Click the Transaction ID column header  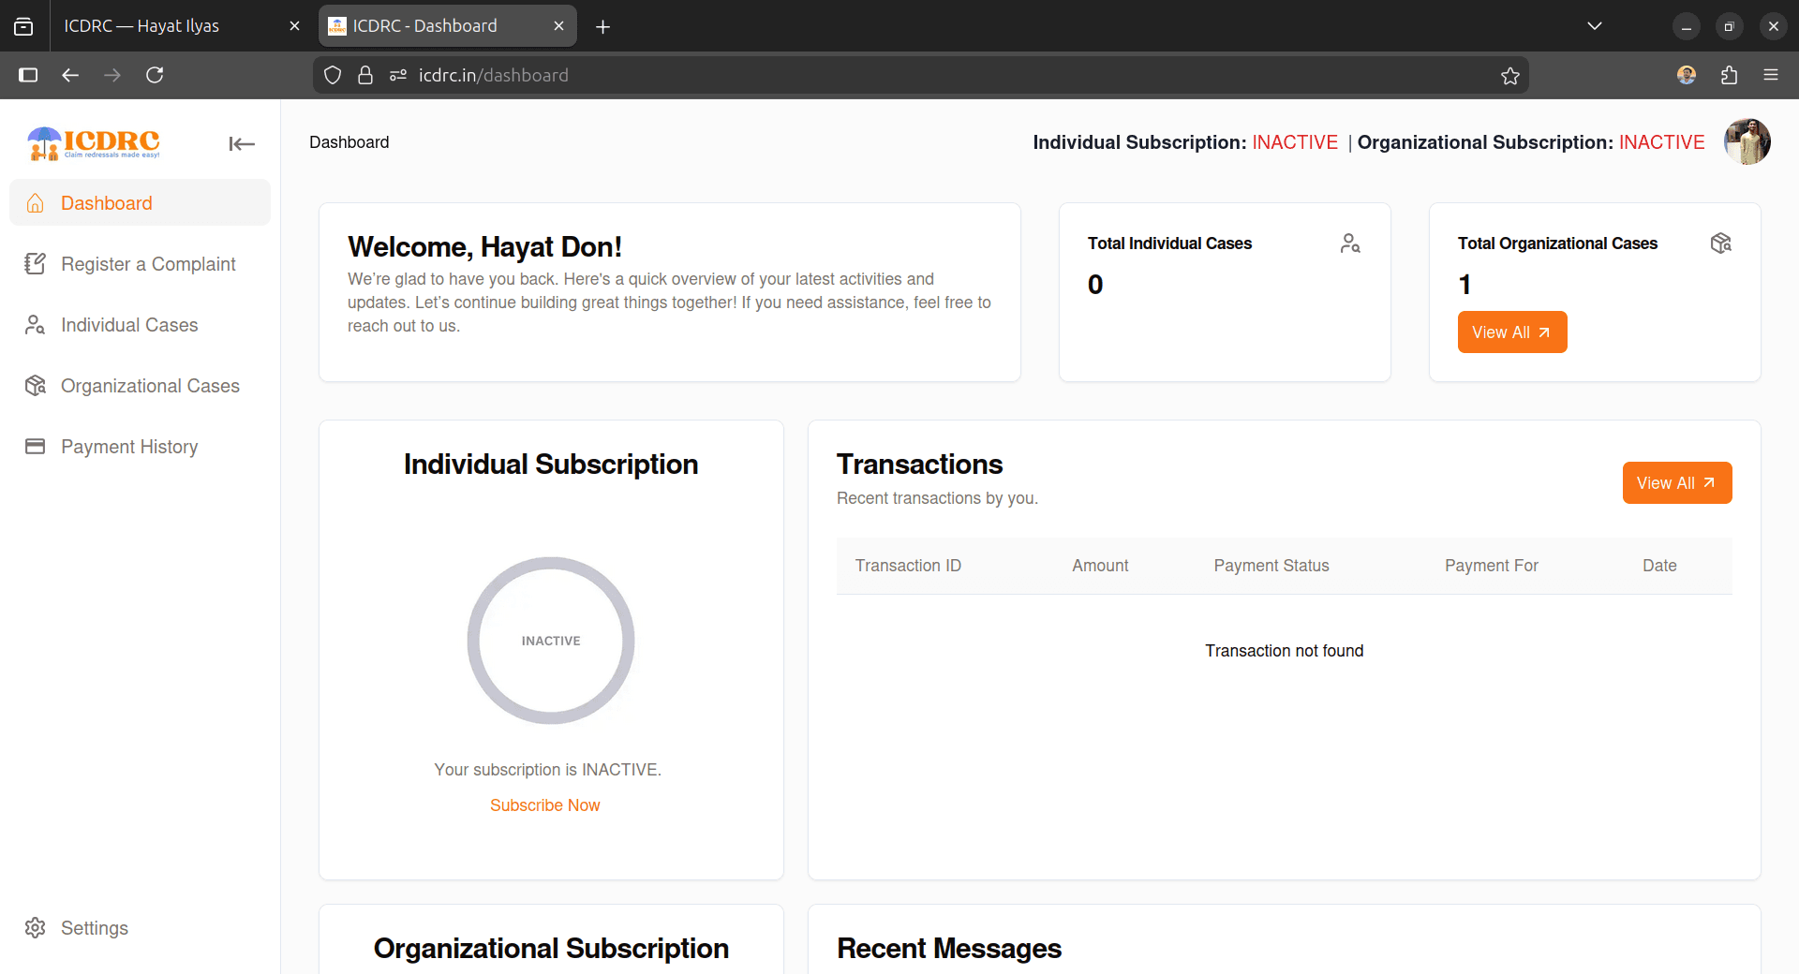[x=908, y=566]
